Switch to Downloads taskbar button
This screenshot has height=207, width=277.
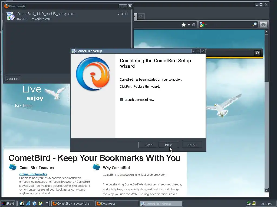(x=117, y=203)
